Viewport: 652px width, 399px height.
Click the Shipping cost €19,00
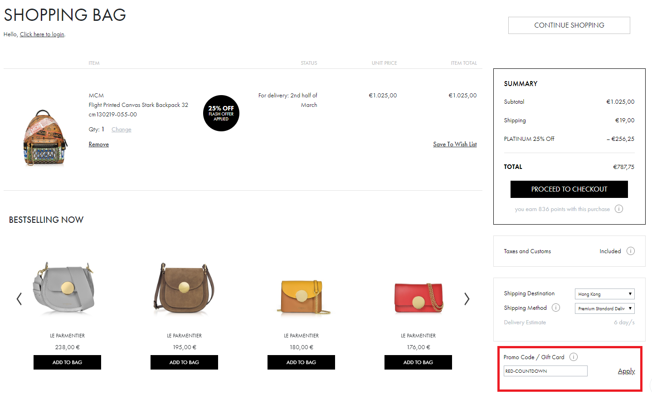(x=624, y=120)
